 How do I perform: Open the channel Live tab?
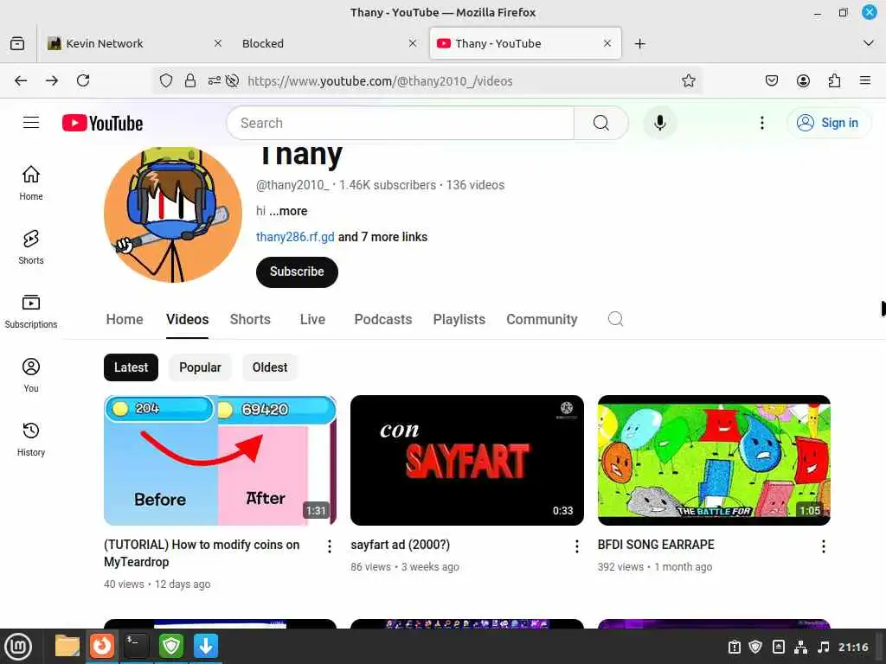pos(312,320)
